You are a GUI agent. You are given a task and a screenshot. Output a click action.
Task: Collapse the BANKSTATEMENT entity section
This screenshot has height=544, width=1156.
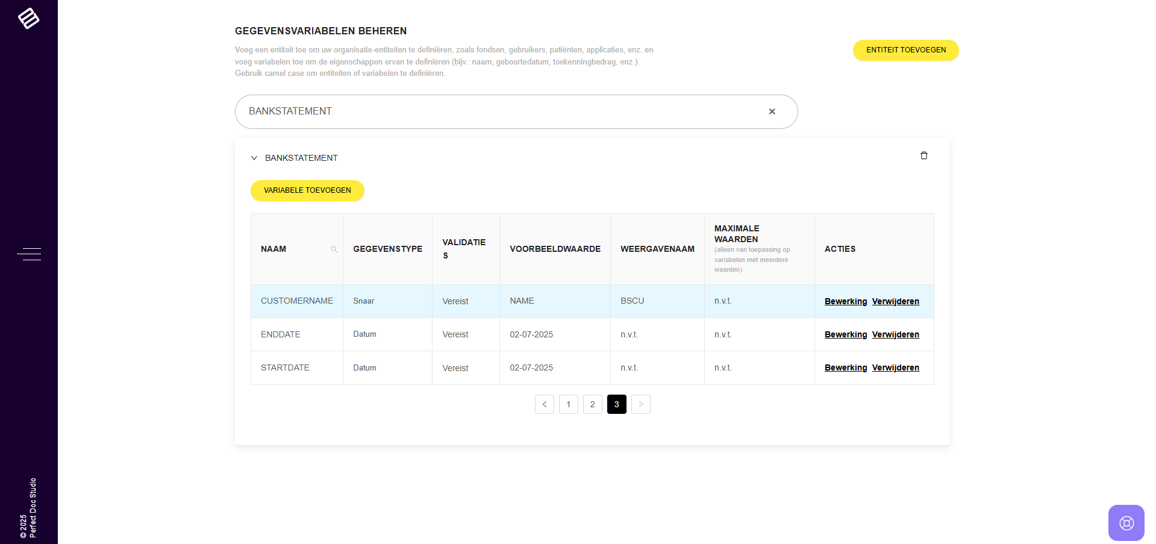pos(254,158)
